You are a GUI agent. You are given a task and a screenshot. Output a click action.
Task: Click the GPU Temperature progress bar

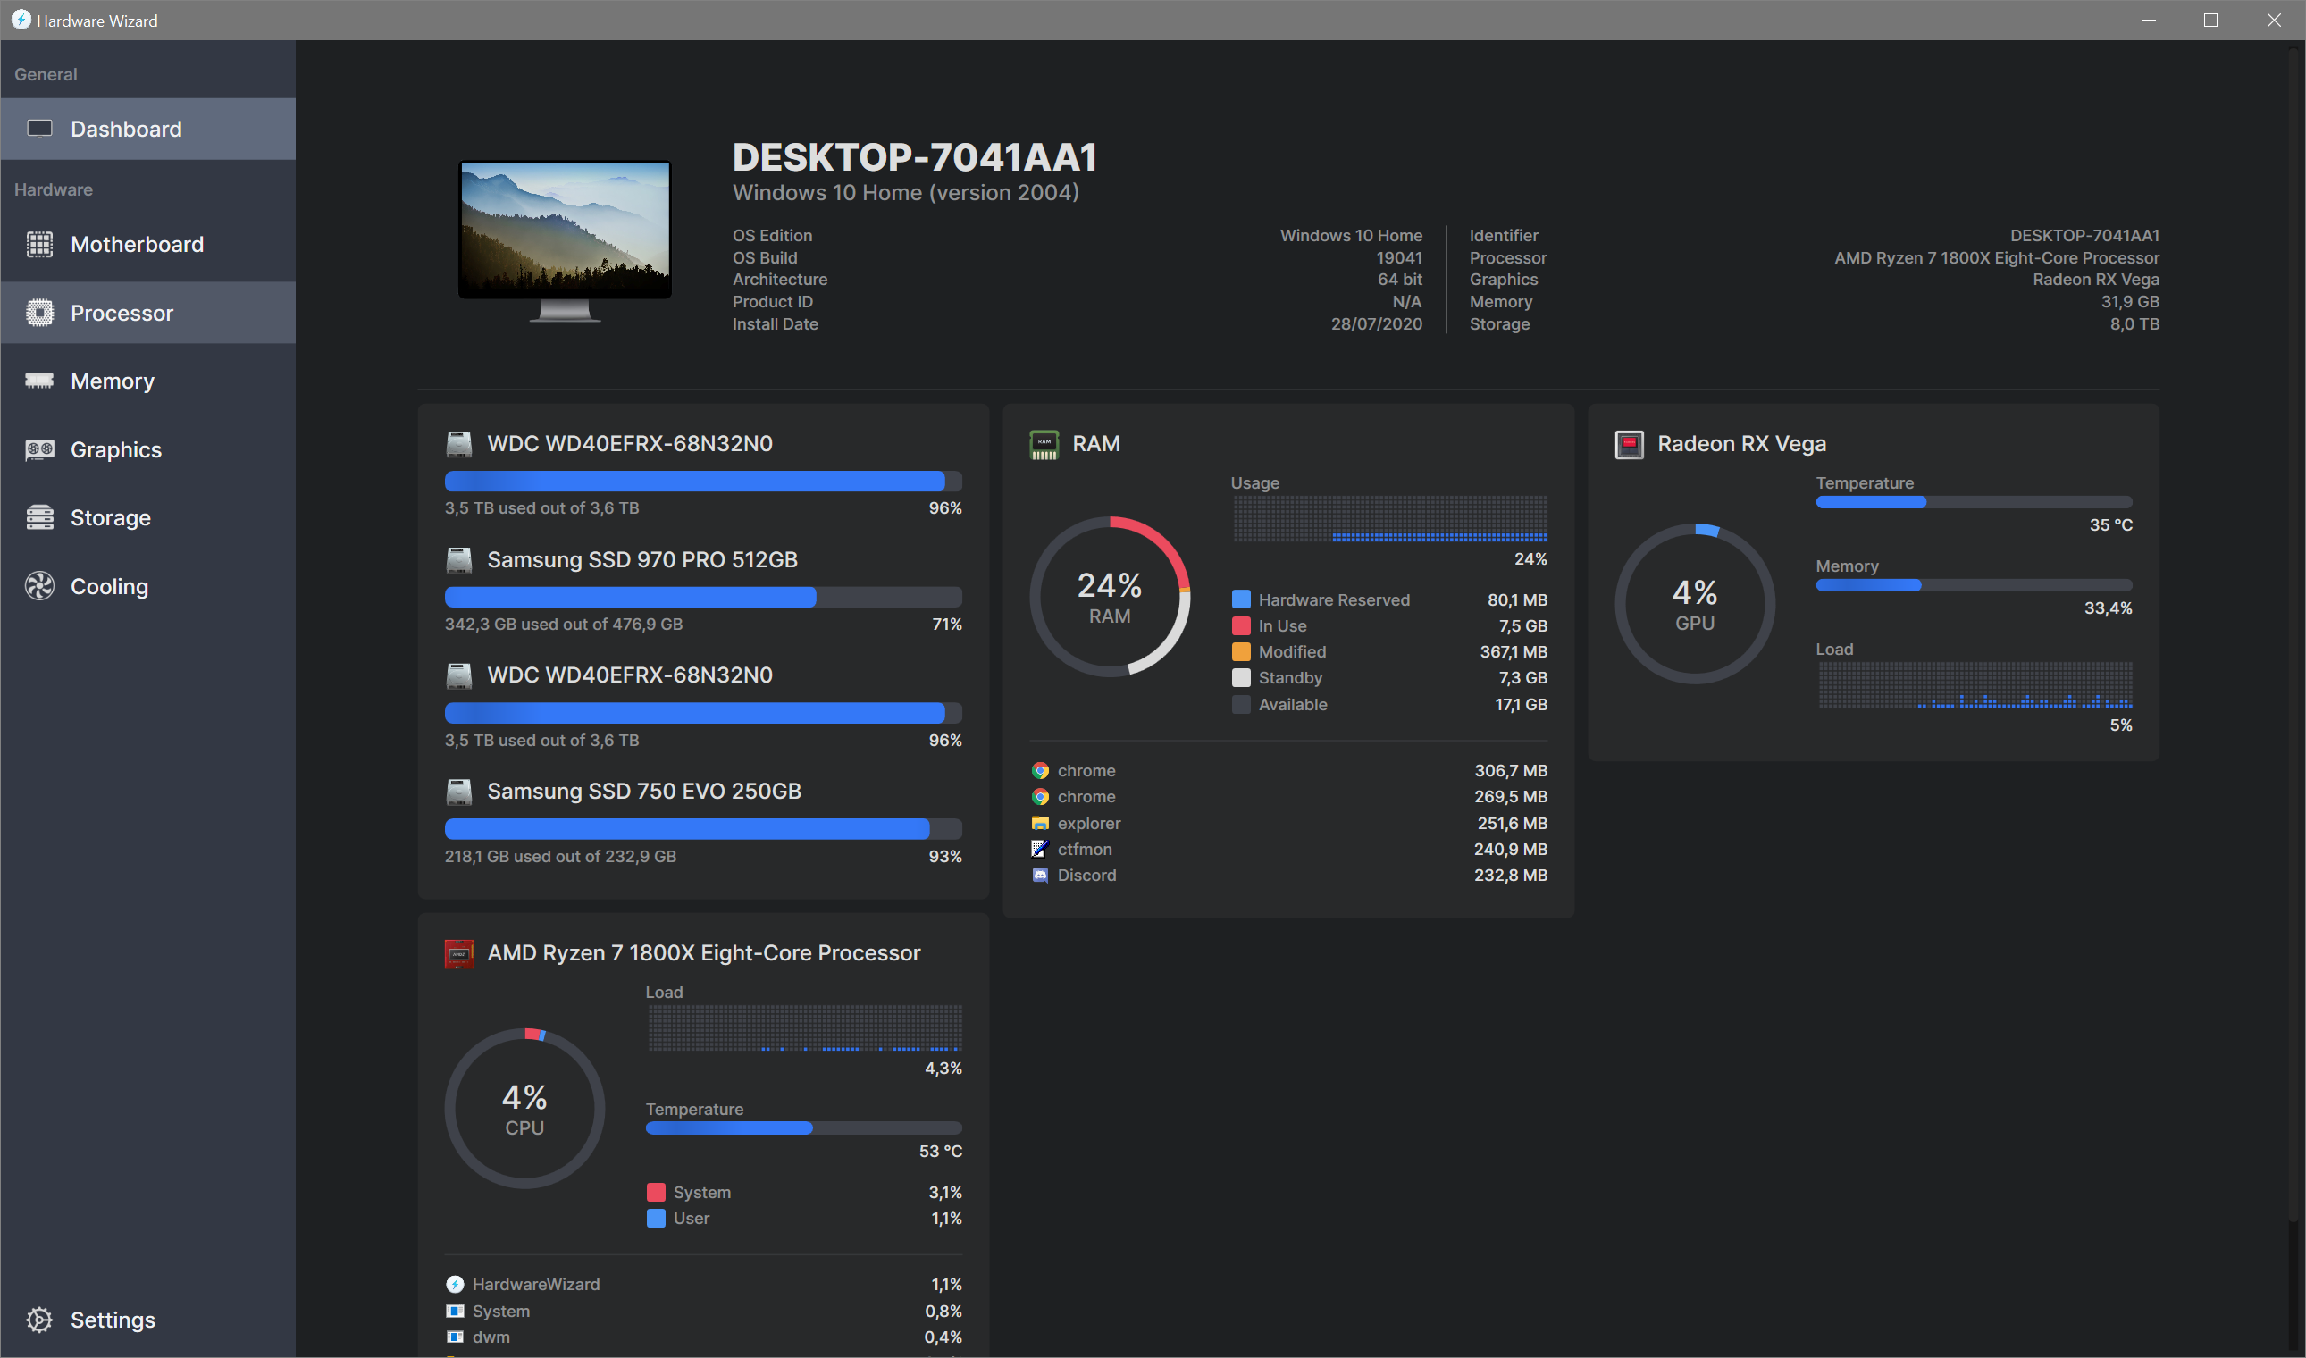[x=1973, y=502]
